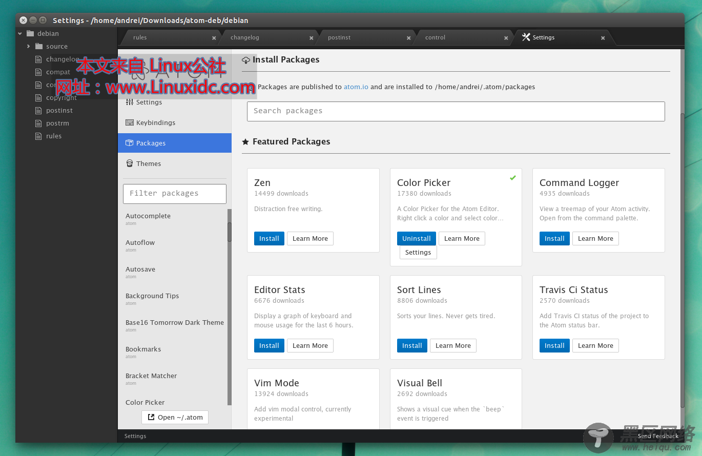
Task: Click the compat file icon
Action: [x=38, y=72]
